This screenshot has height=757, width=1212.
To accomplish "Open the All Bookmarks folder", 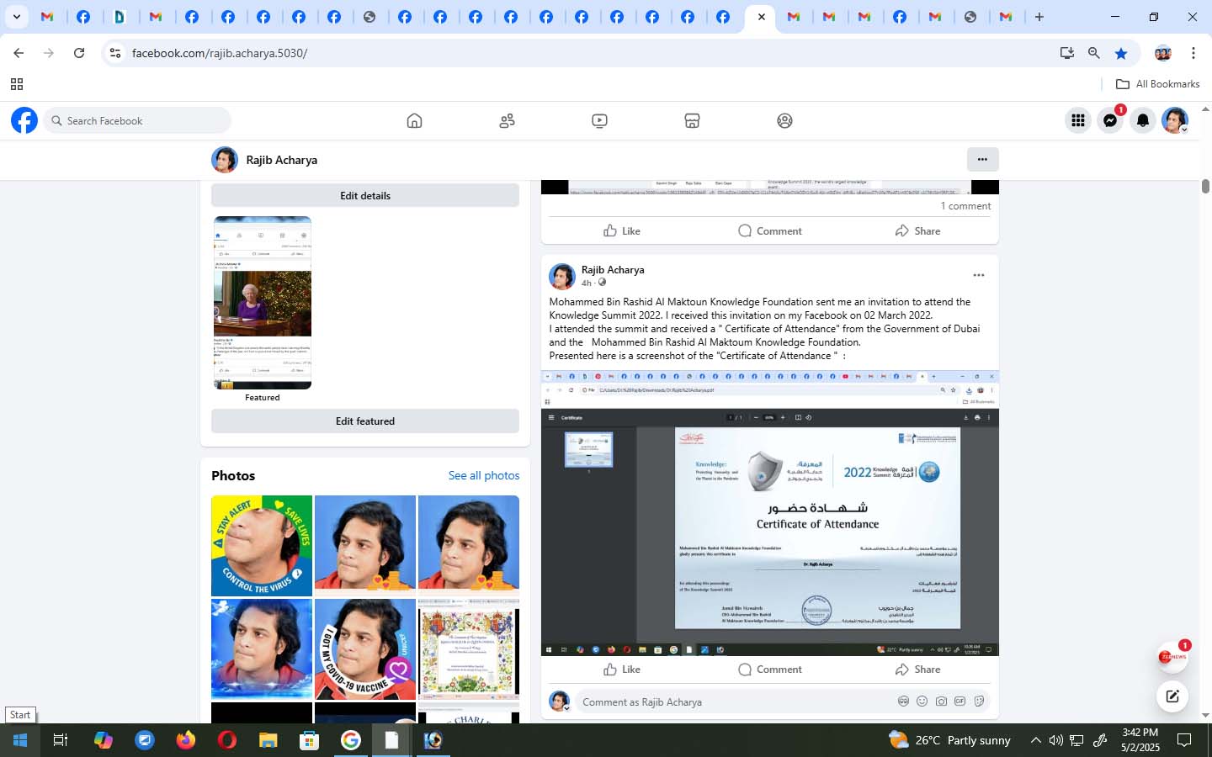I will [x=1157, y=84].
